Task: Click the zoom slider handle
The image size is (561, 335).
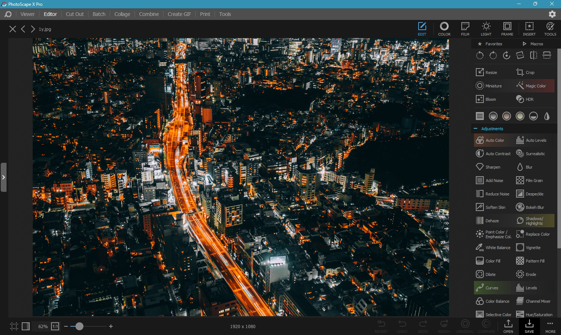Action: [x=79, y=326]
